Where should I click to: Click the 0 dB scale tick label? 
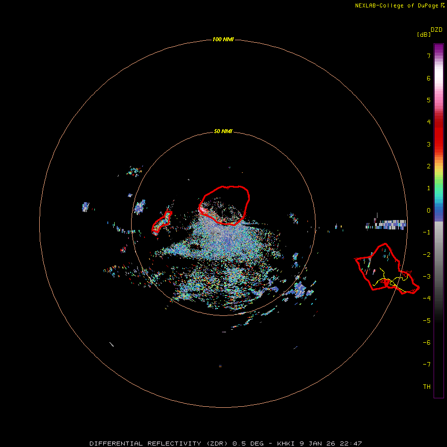429,211
